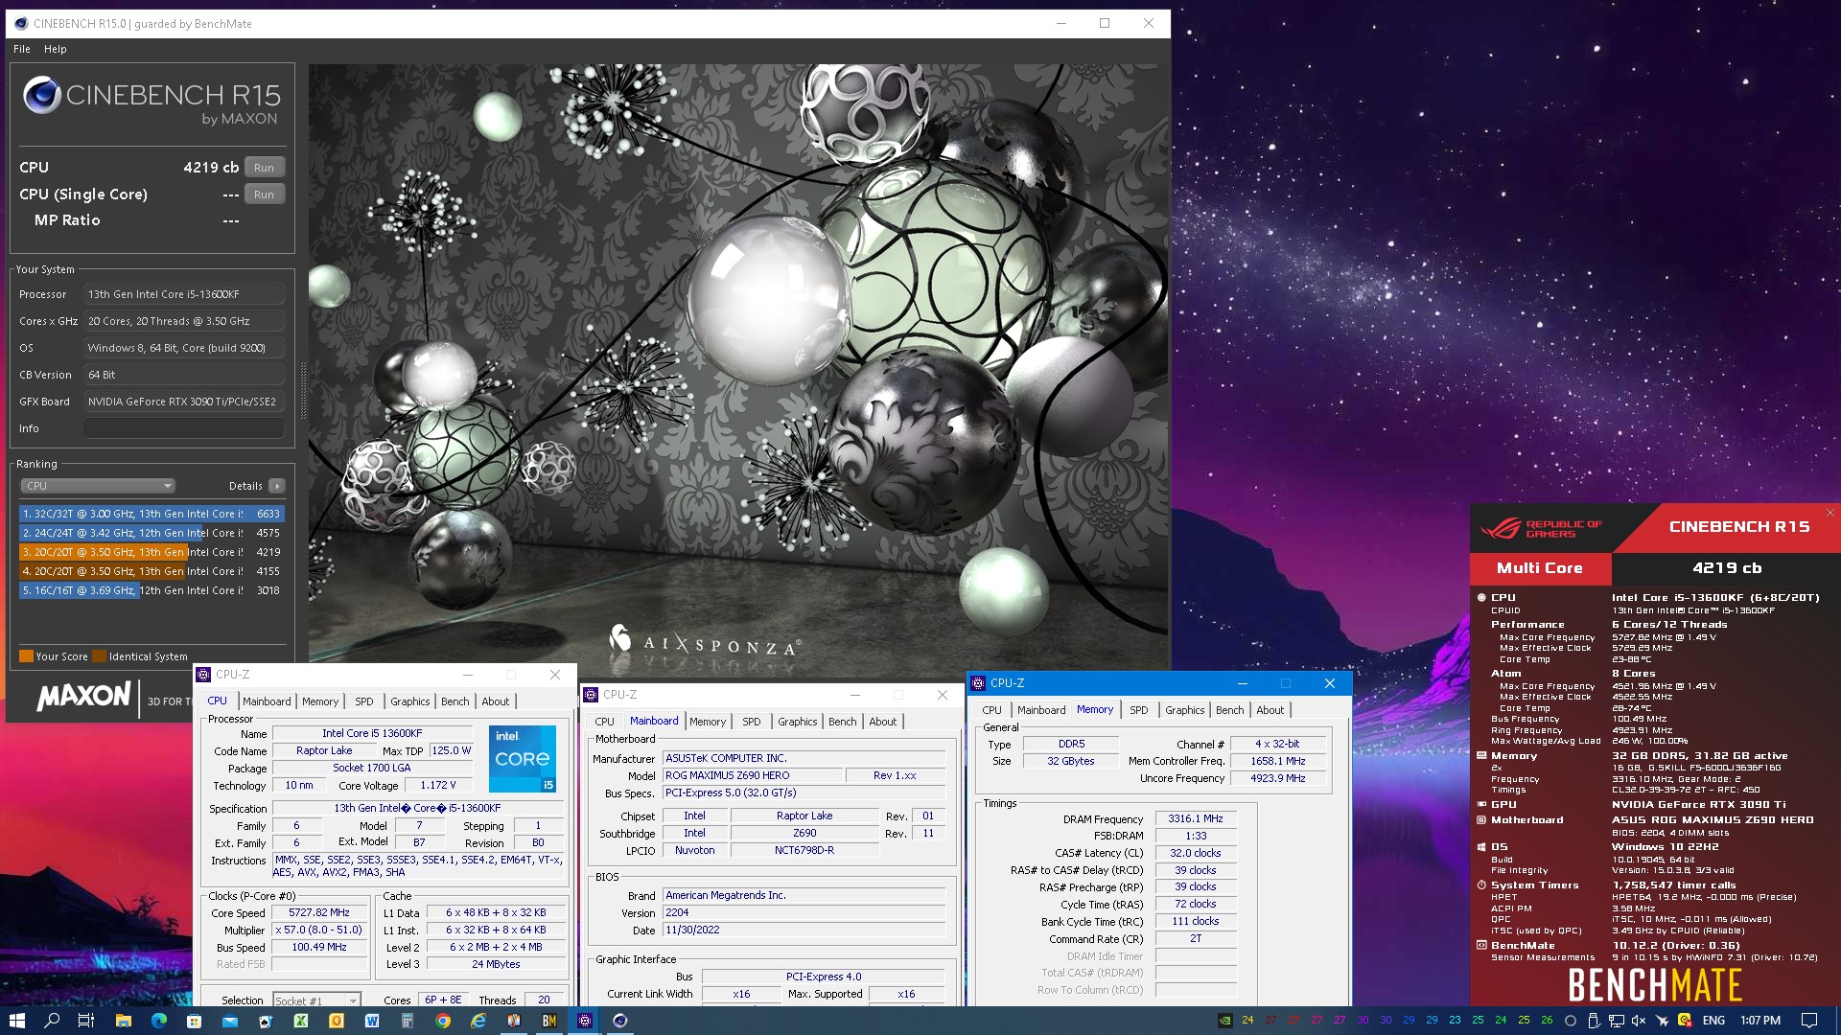Screen dimensions: 1841x1035
Task: Open About tab in right CPU-Z window
Action: pyautogui.click(x=1270, y=710)
